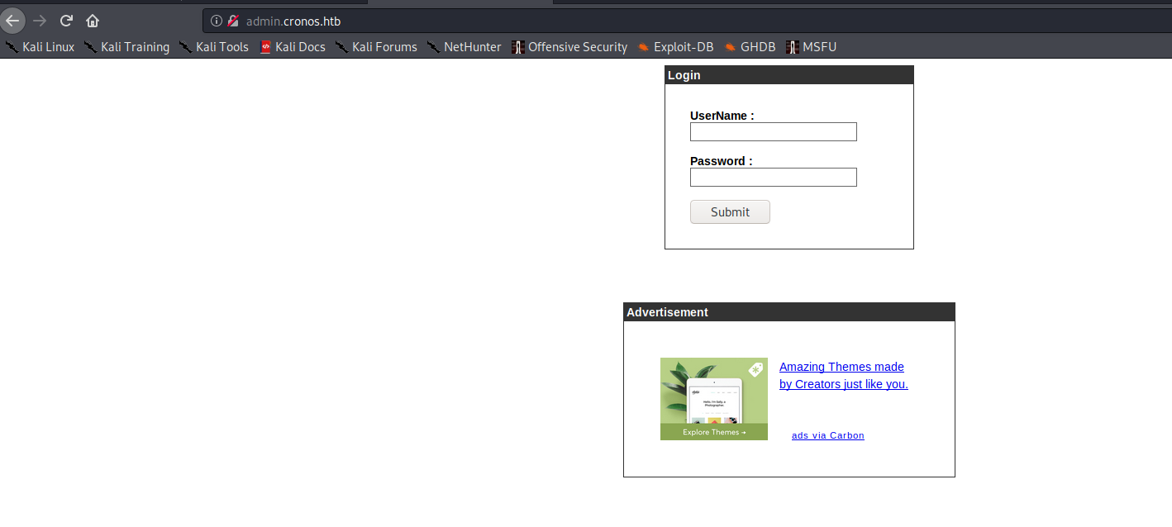
Task: Click inside the UserName input field
Action: point(773,131)
